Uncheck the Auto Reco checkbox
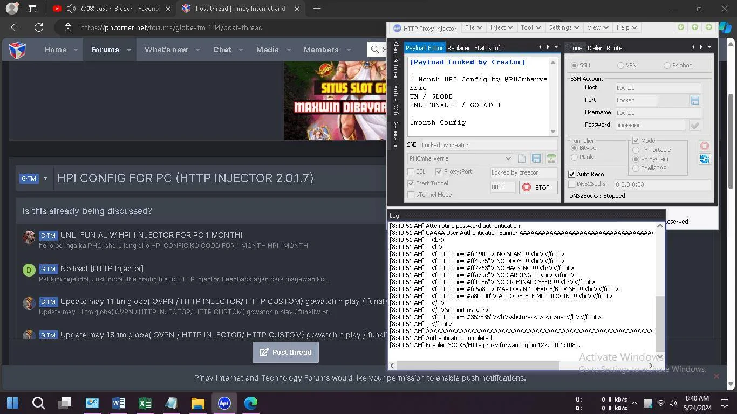 [572, 174]
